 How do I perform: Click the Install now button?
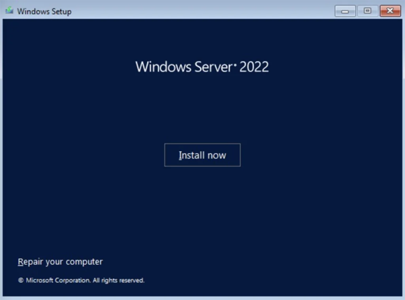coord(202,155)
